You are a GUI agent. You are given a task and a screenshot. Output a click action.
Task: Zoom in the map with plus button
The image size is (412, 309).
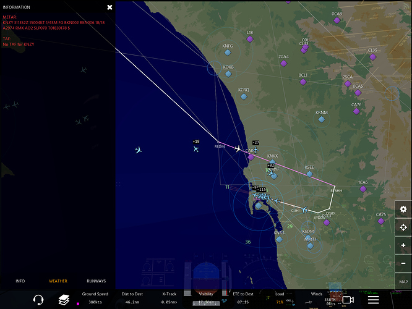(x=403, y=245)
